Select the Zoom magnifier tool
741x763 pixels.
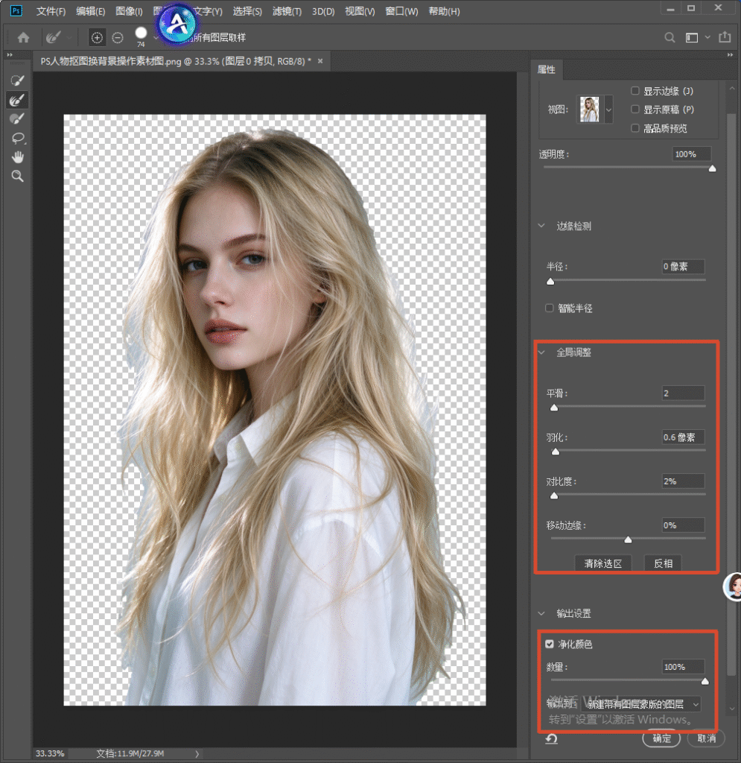click(18, 176)
